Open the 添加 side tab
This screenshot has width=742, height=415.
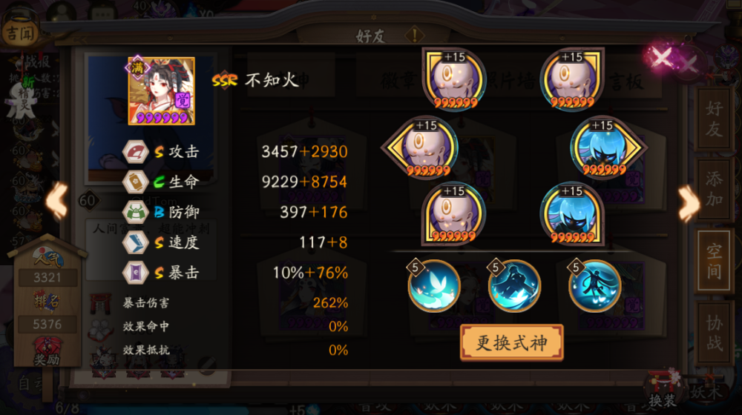714,188
